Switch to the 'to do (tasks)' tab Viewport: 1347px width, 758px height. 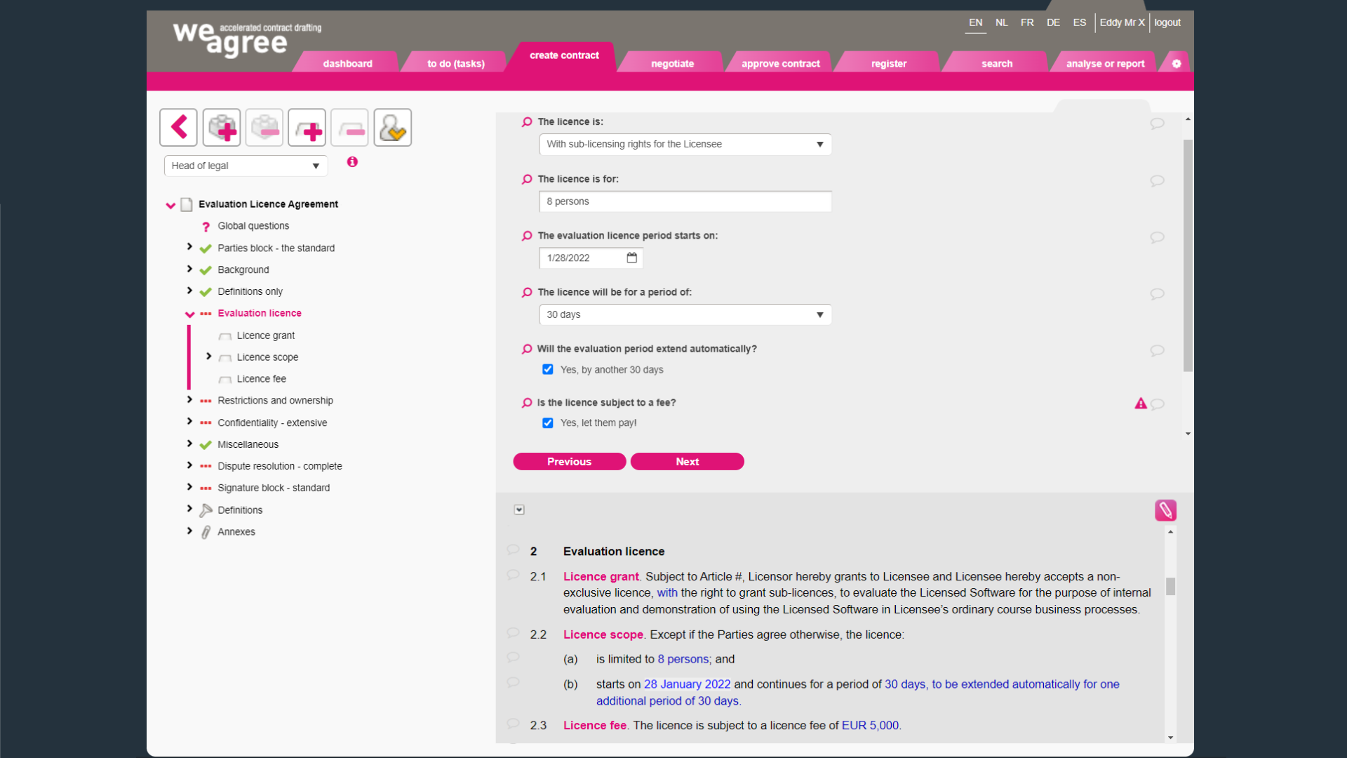pyautogui.click(x=455, y=62)
